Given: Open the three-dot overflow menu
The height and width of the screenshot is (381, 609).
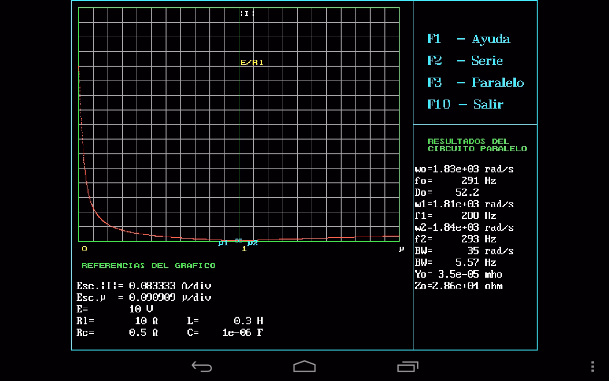Looking at the screenshot, I should tap(592, 366).
